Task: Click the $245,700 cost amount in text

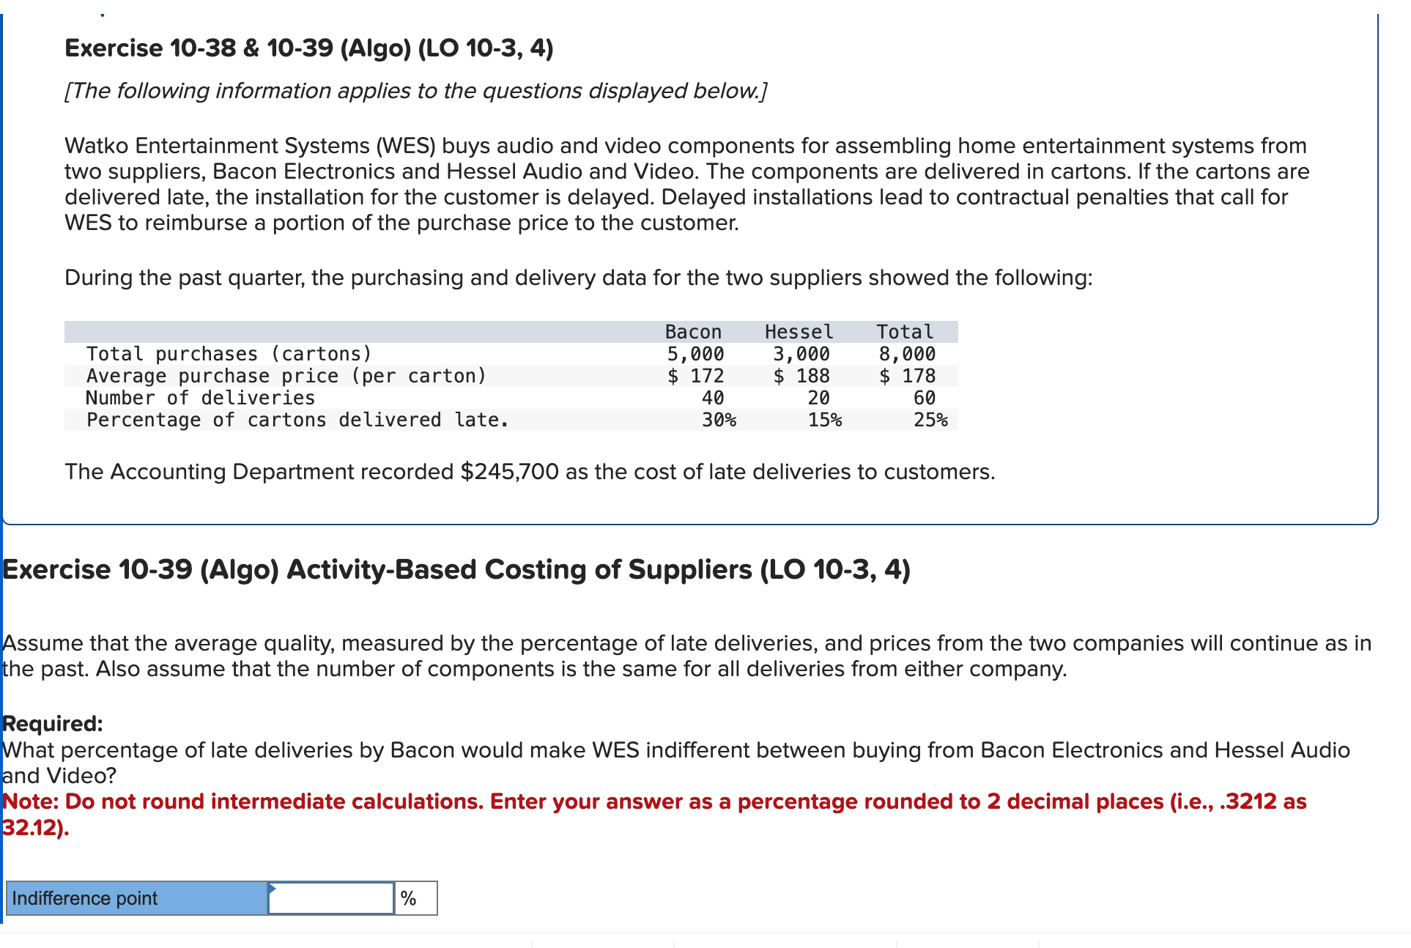Action: point(509,472)
